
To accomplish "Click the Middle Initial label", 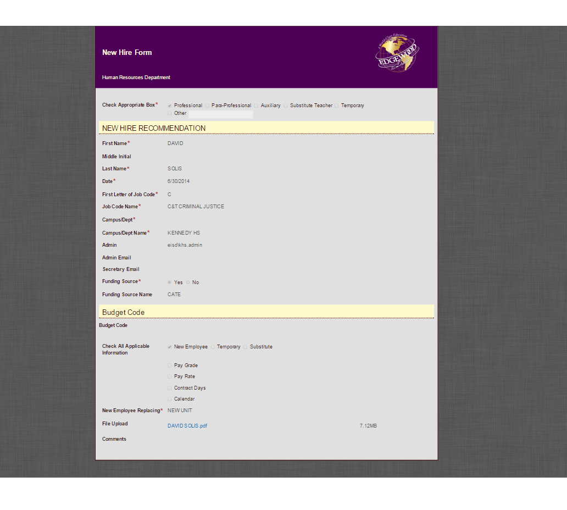I will tap(116, 156).
